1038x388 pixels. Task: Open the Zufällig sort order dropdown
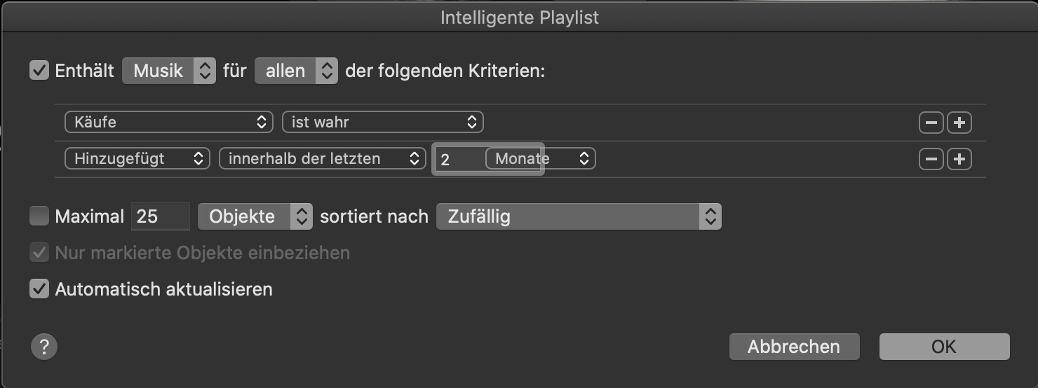(x=578, y=216)
